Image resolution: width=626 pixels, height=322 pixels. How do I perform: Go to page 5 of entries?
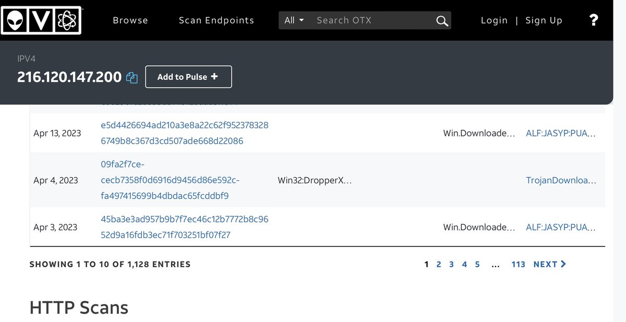[x=477, y=264]
